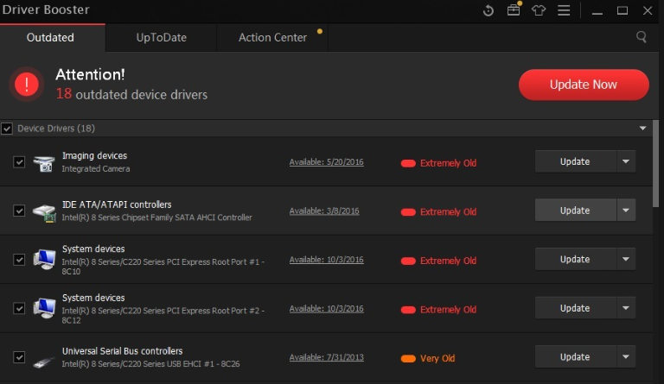This screenshot has width=664, height=384.
Task: Update the Root Port #2 driver
Action: point(576,308)
